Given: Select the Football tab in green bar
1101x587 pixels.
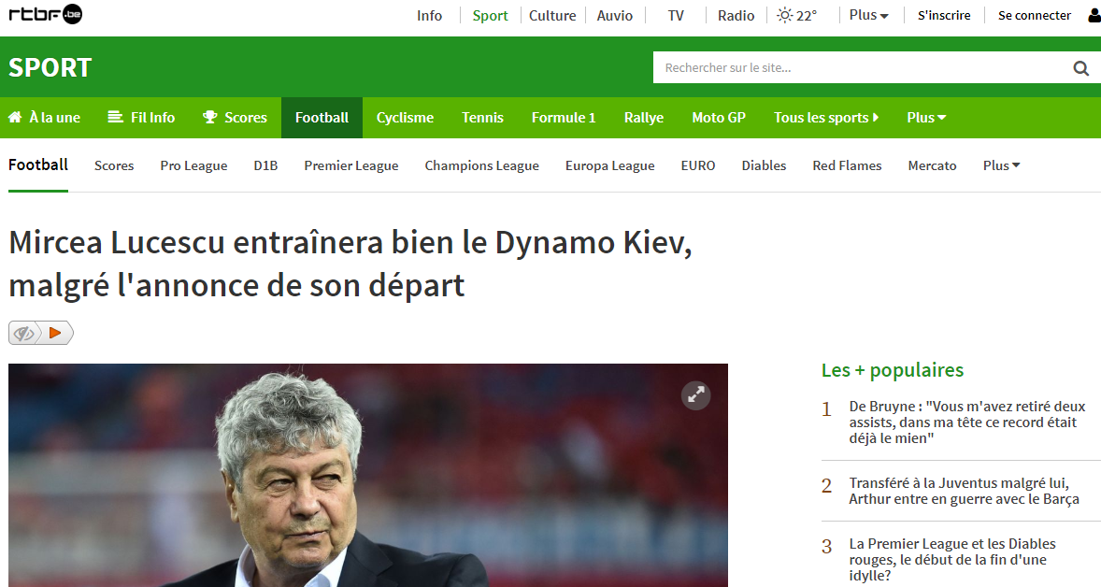Looking at the screenshot, I should point(322,118).
